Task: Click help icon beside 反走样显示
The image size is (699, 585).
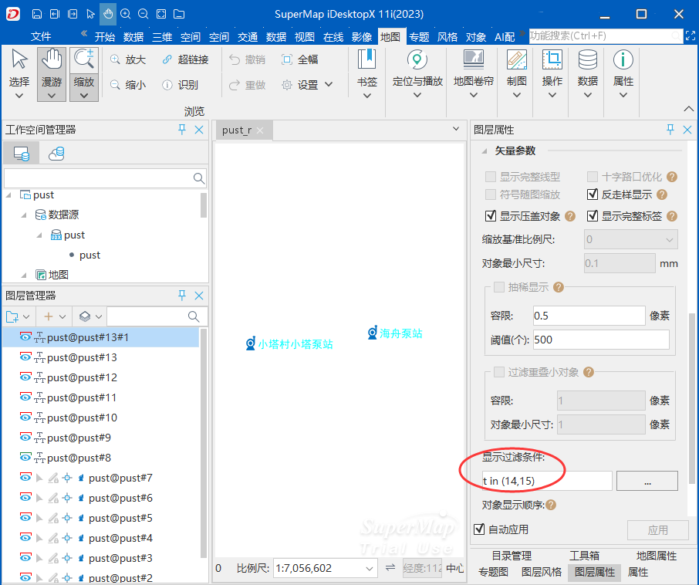Action: click(x=662, y=194)
